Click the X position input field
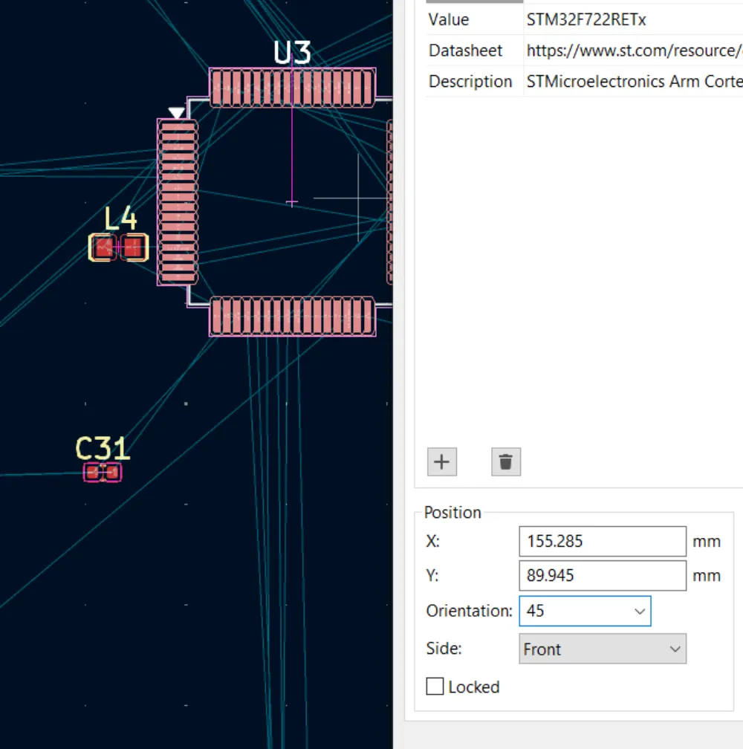 pos(602,542)
